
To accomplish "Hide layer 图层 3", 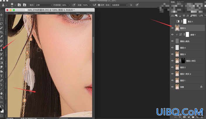I will click(172, 54).
